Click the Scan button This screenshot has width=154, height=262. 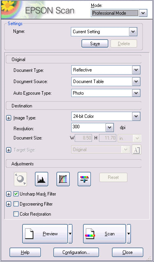(104, 233)
